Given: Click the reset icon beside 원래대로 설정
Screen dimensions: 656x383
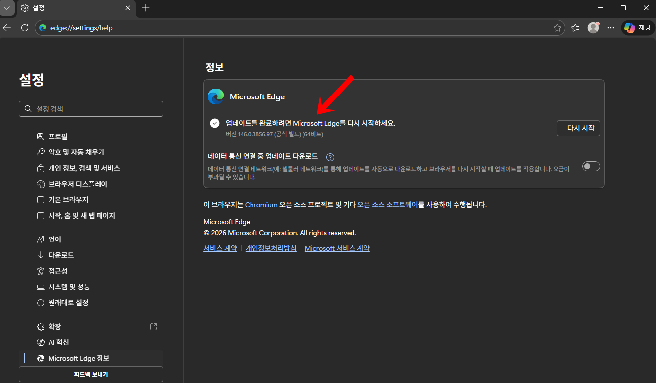Looking at the screenshot, I should [41, 303].
